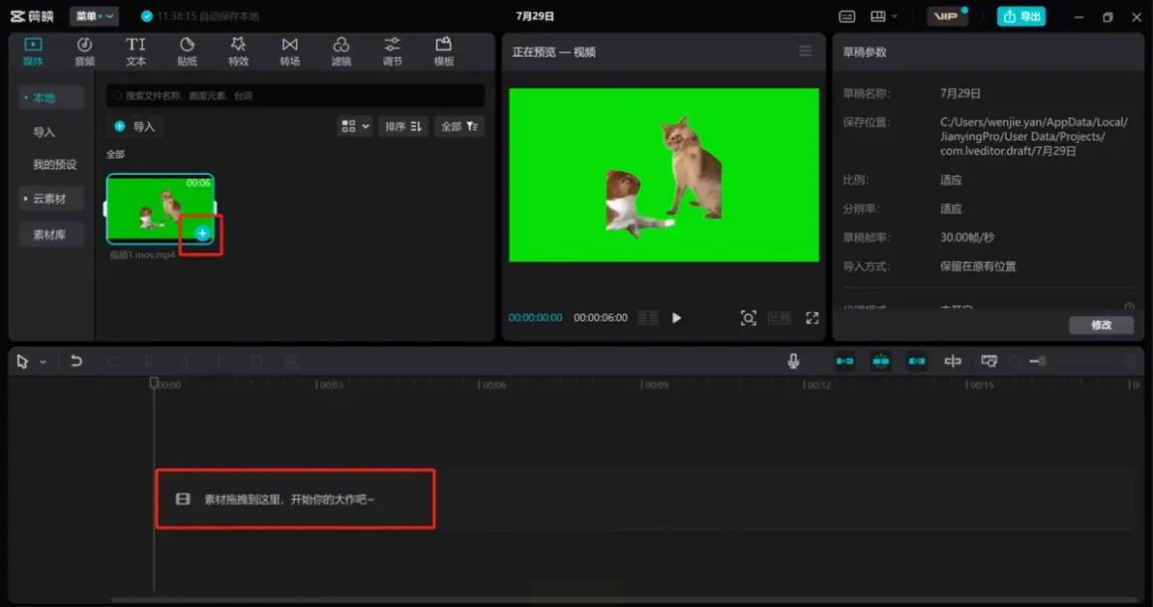
Task: Click the media search input field
Action: tap(295, 96)
